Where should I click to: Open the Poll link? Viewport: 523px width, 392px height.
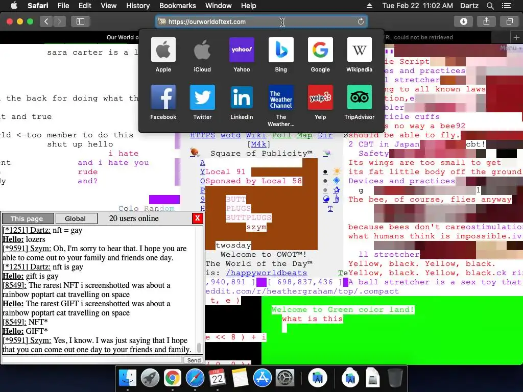[282, 135]
